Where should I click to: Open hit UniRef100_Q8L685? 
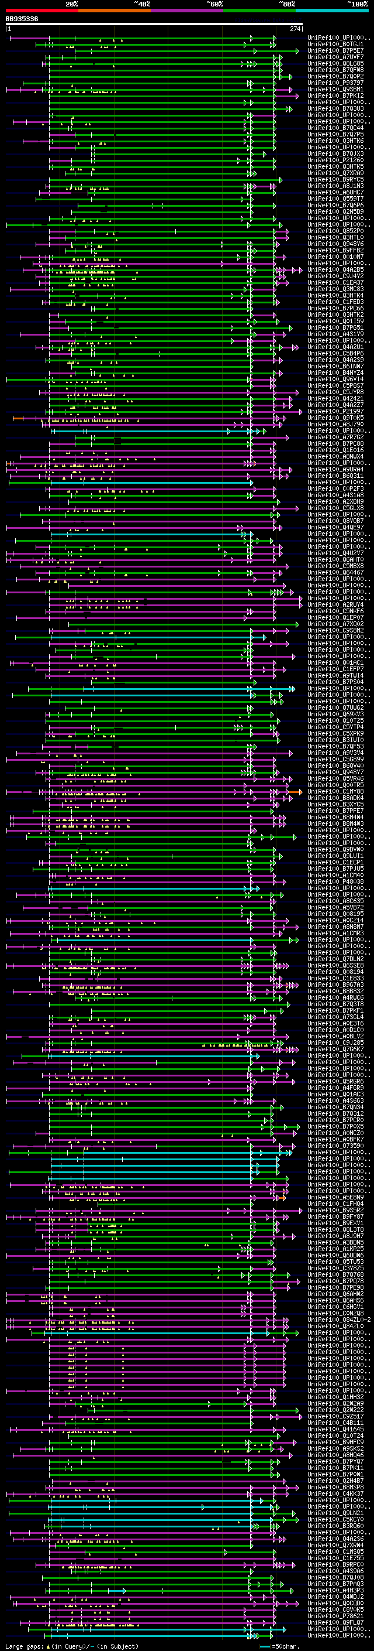pyautogui.click(x=335, y=64)
